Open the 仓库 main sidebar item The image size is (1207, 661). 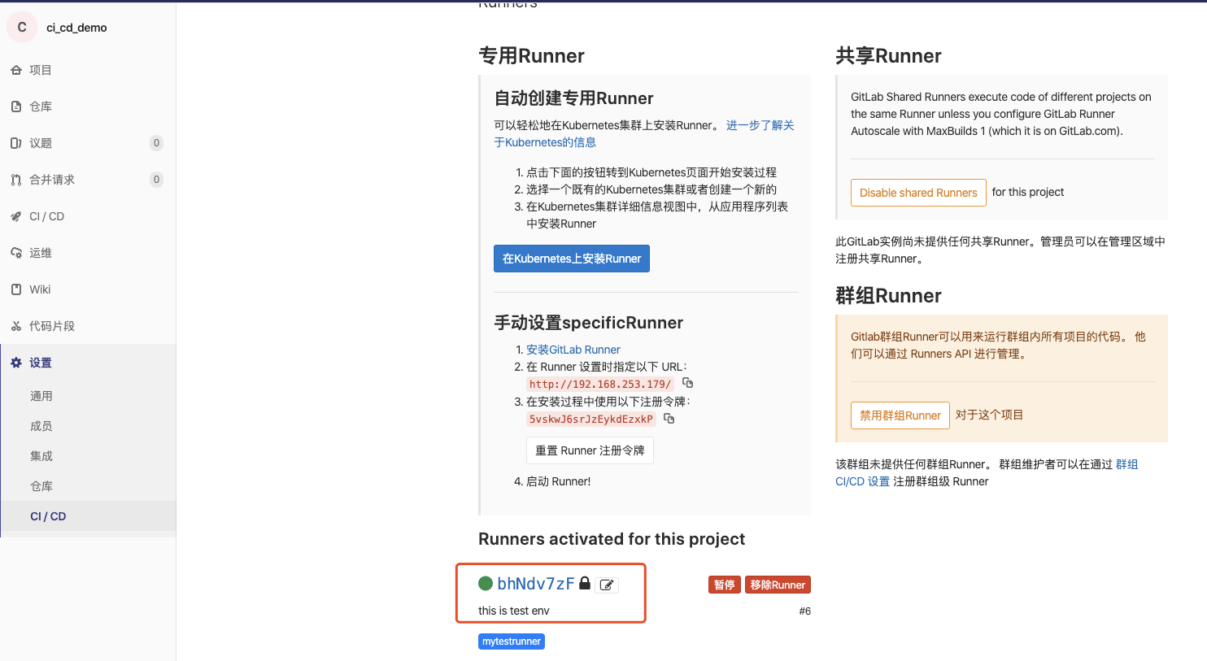pos(41,107)
